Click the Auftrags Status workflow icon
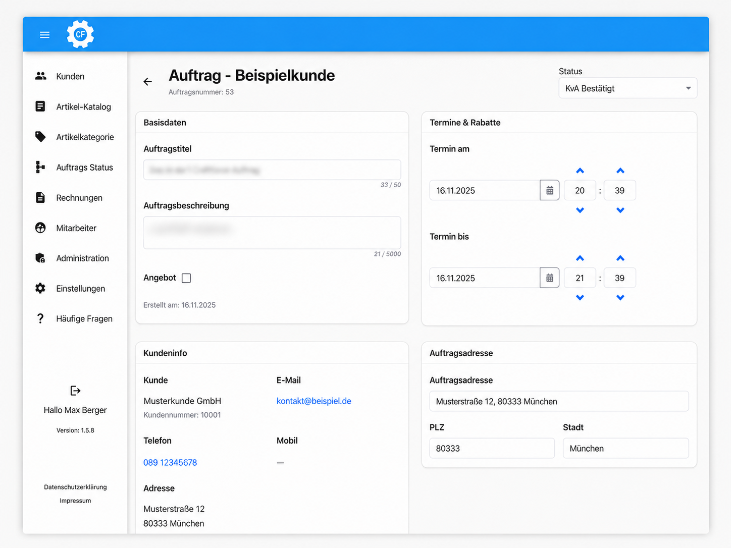The height and width of the screenshot is (548, 731). click(x=40, y=167)
